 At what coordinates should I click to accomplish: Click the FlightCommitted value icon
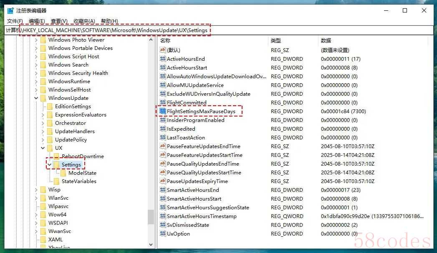[x=163, y=102]
